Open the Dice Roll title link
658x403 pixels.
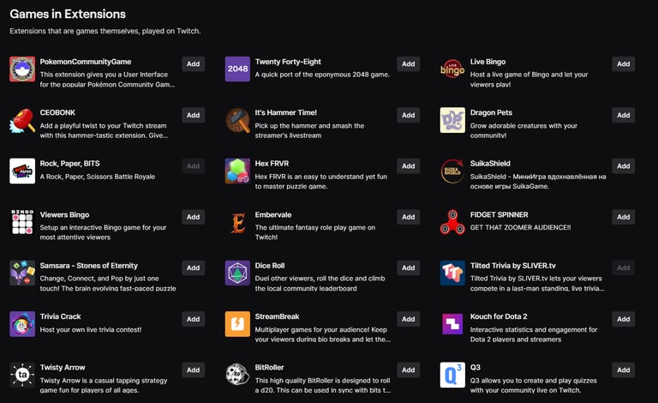click(x=270, y=265)
